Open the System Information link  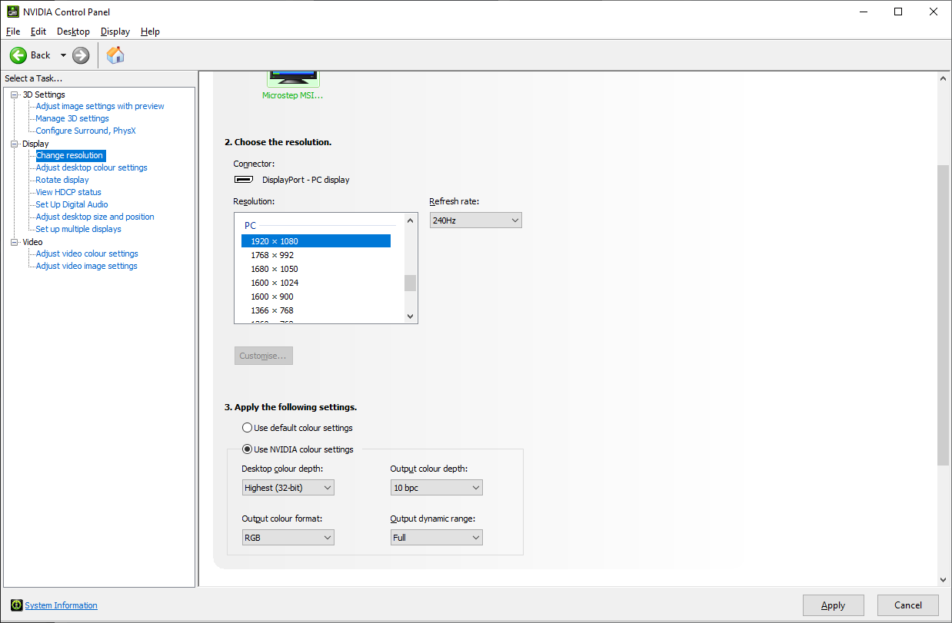point(62,605)
